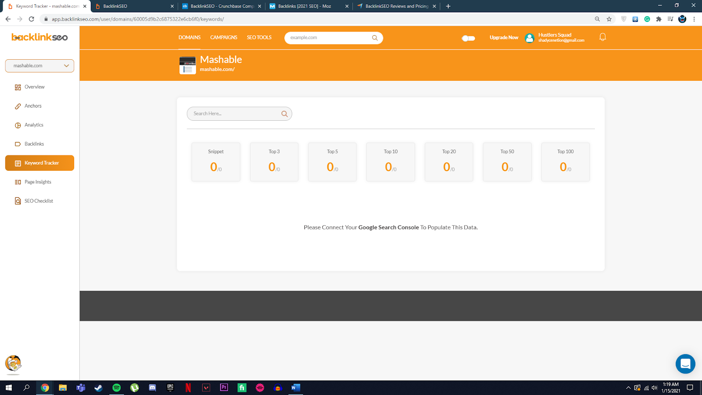Launch Netflix from the taskbar

[188, 388]
